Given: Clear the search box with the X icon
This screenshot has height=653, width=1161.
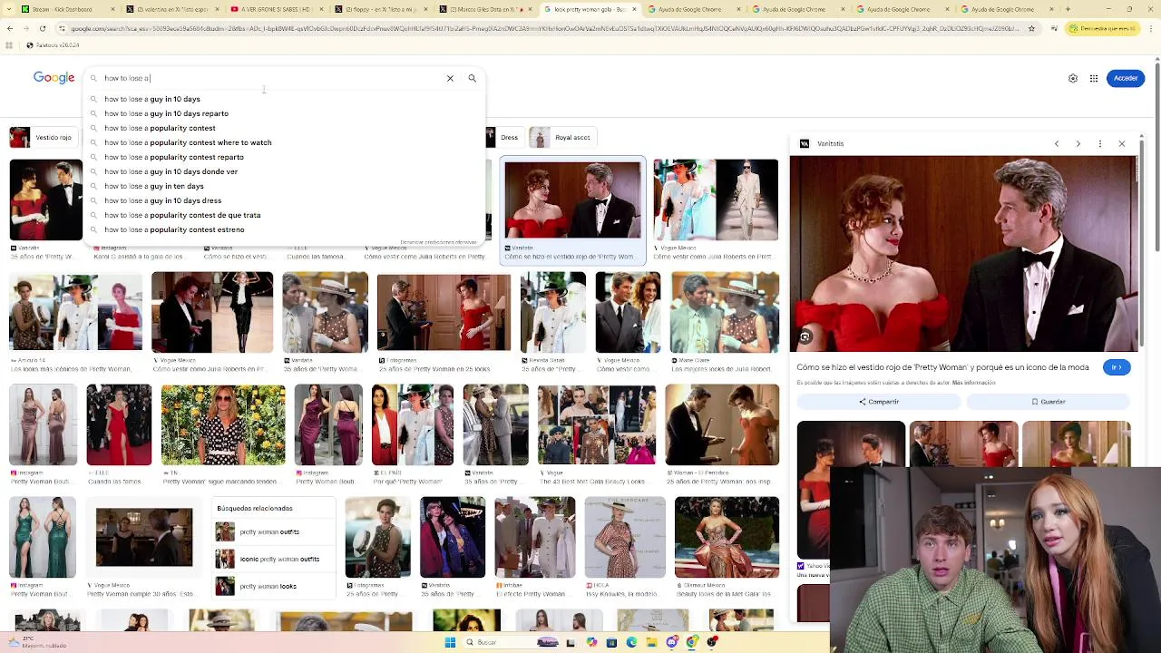Looking at the screenshot, I should click(450, 78).
